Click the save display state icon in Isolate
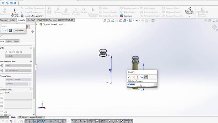 click(x=10, y=30)
